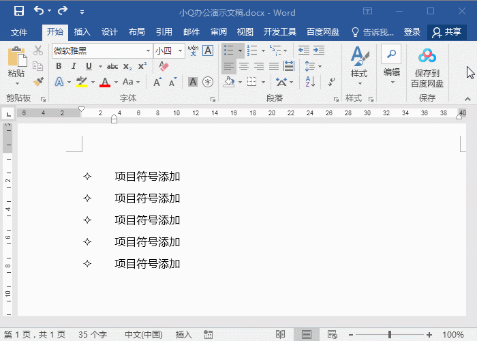The height and width of the screenshot is (341, 477).
Task: Toggle underline formatting
Action: pyautogui.click(x=89, y=66)
